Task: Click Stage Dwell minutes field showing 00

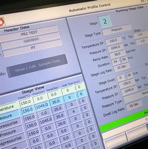Action: point(129,75)
